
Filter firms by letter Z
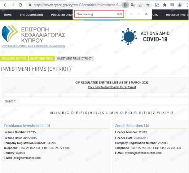[x=172, y=113]
